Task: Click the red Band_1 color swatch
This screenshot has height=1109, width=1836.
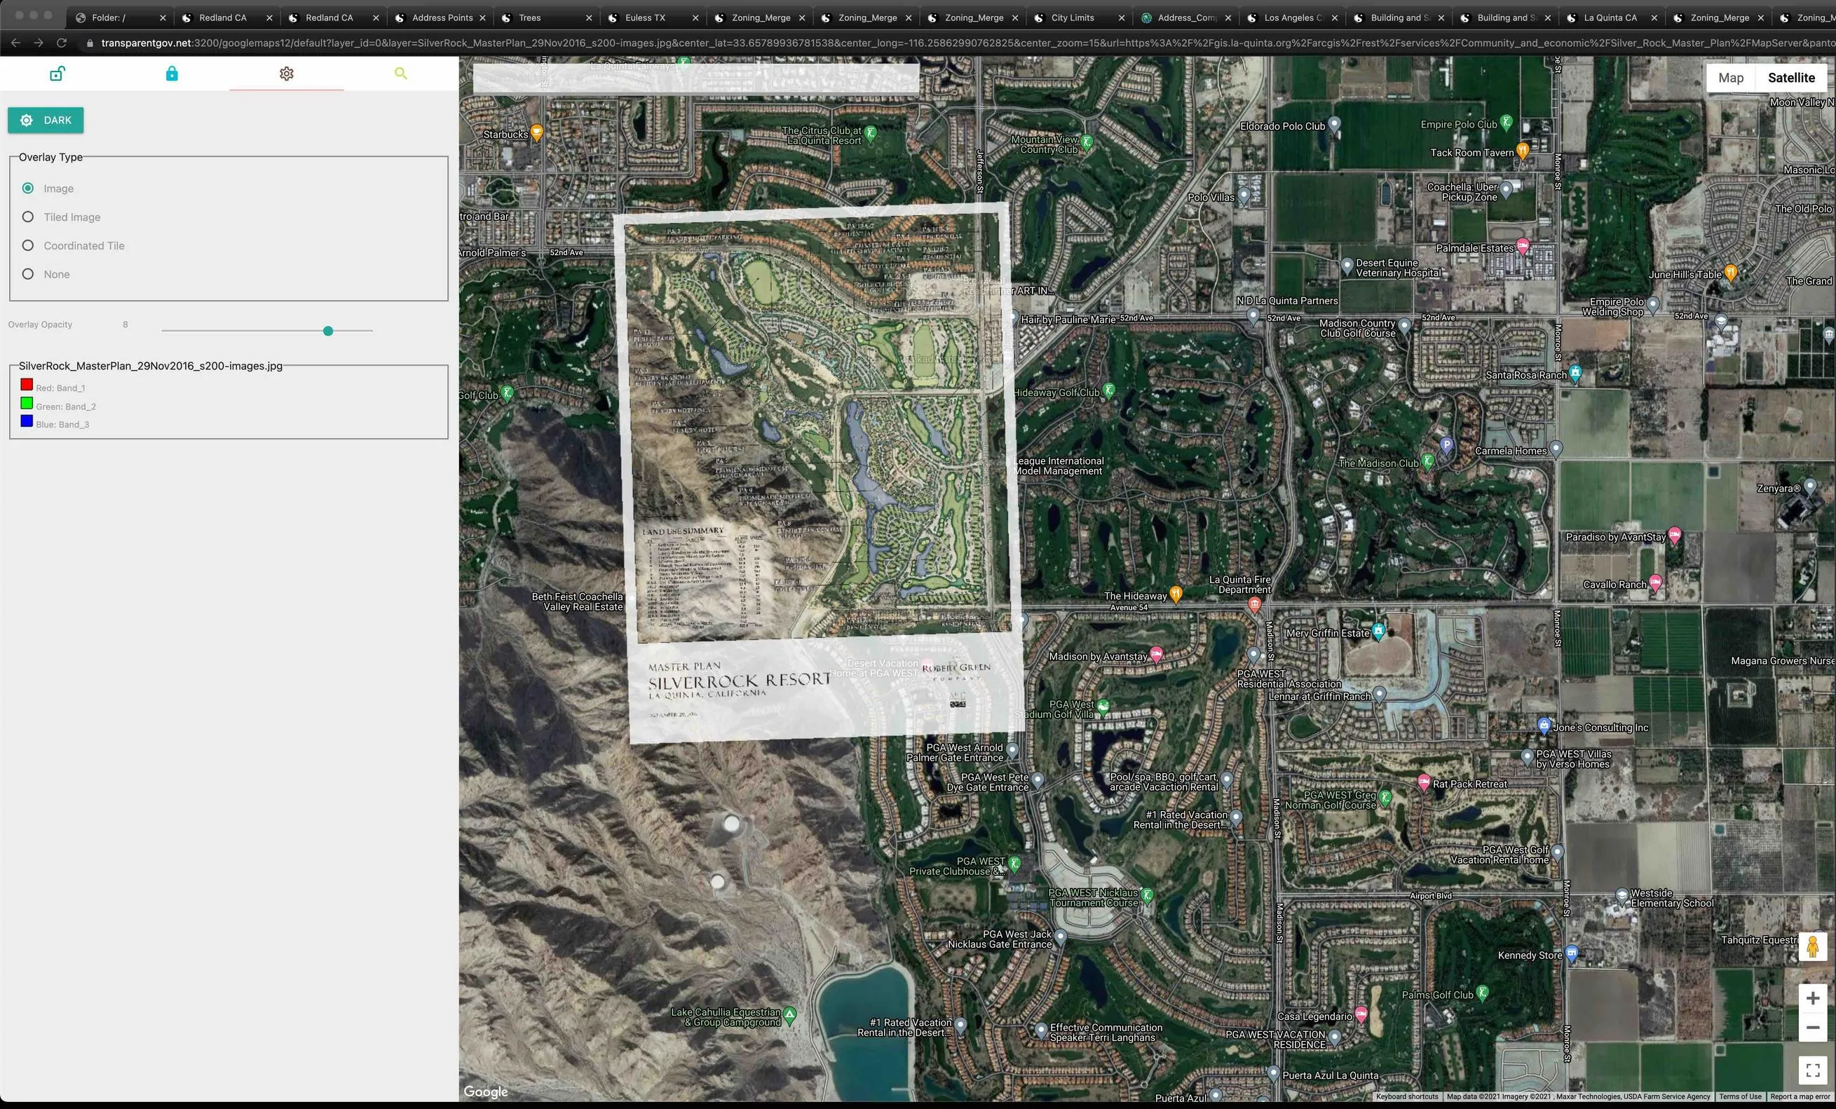Action: coord(27,385)
